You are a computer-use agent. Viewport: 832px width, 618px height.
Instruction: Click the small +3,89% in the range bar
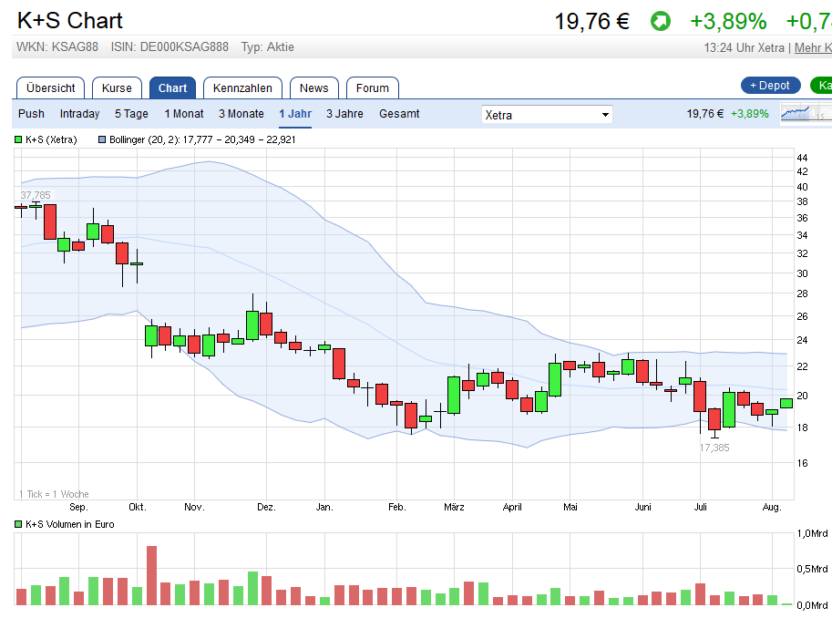pyautogui.click(x=750, y=114)
